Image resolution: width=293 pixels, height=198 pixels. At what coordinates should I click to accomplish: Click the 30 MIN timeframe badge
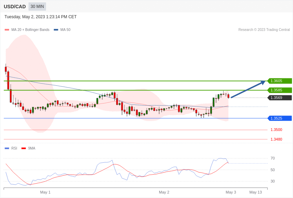[x=37, y=7]
